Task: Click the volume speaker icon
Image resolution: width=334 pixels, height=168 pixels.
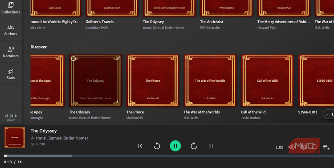Action: (291, 147)
